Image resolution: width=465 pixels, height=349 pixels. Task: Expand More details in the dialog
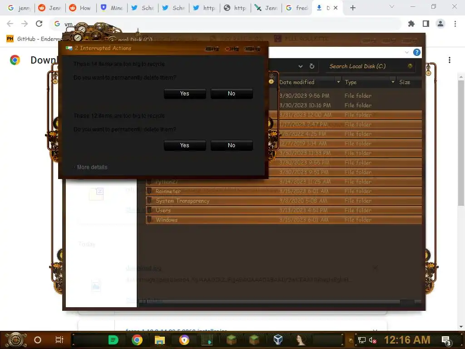coord(92,167)
